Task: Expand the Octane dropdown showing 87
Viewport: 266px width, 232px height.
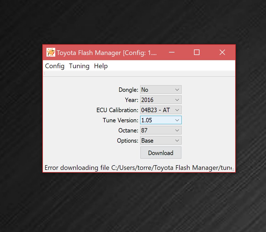Action: point(161,130)
